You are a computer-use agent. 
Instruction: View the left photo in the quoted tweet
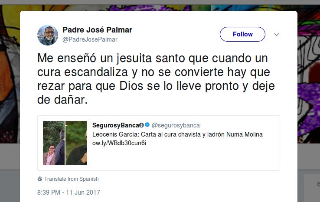point(54,143)
